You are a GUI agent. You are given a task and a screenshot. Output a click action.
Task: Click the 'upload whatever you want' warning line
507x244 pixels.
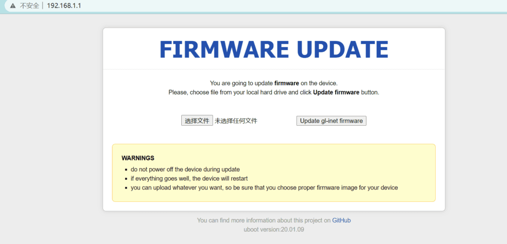click(x=264, y=188)
